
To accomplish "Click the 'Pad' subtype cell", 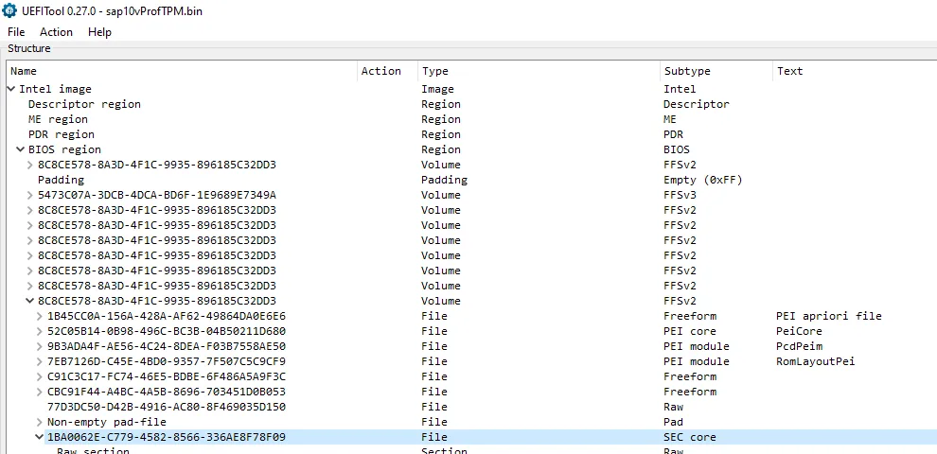I will (x=673, y=422).
